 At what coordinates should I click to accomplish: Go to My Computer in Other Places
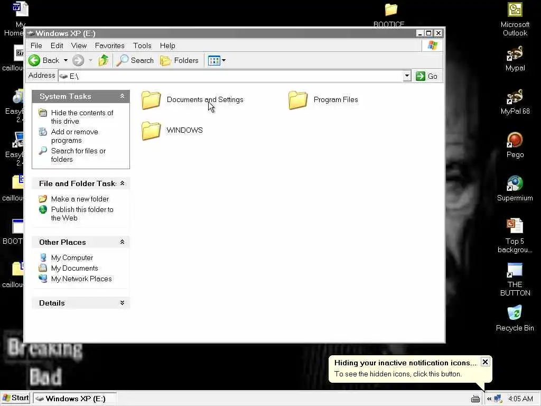(72, 257)
